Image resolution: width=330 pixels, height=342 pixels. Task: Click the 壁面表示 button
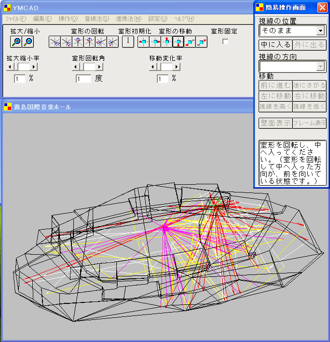click(x=275, y=123)
